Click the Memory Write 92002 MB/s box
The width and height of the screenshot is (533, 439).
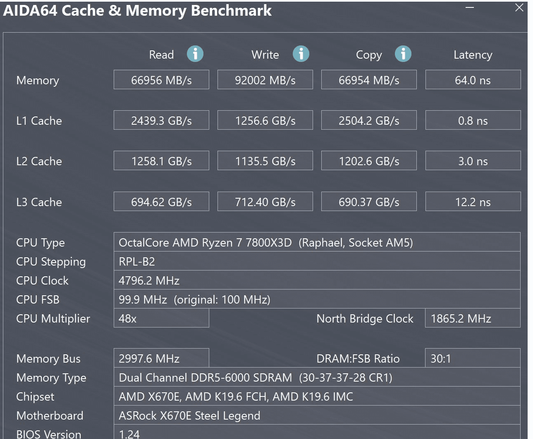coord(265,80)
